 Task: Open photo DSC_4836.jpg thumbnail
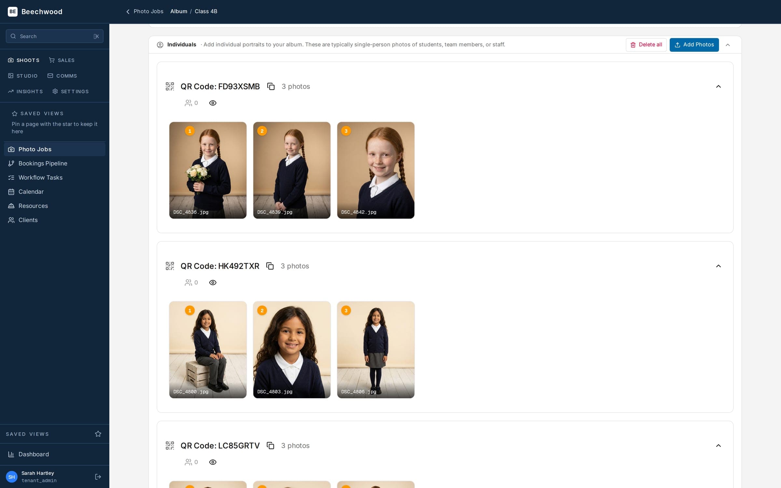tap(208, 170)
